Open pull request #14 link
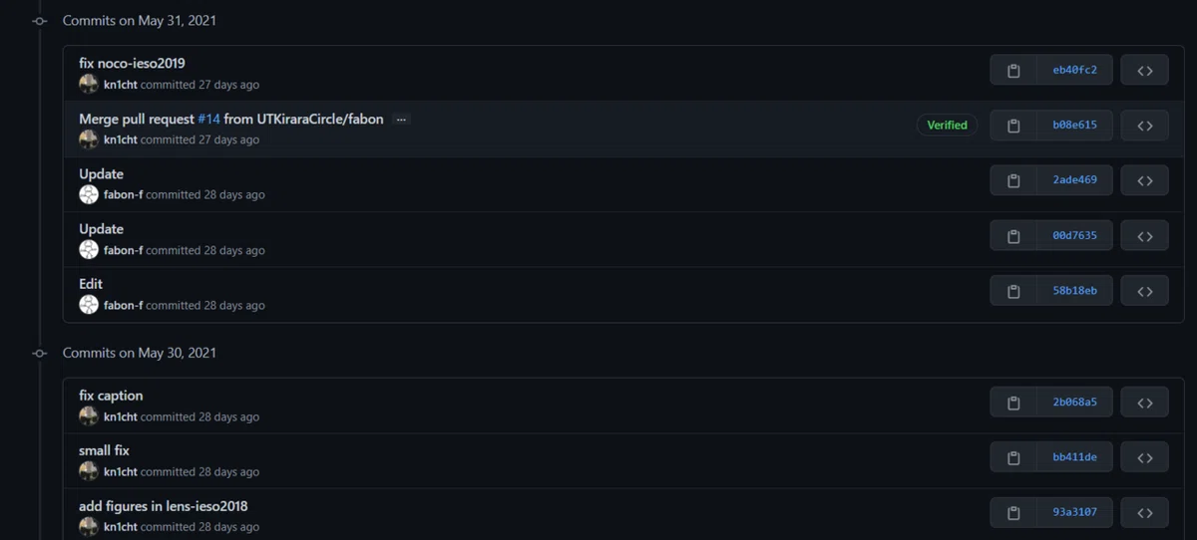This screenshot has height=540, width=1197. point(208,119)
